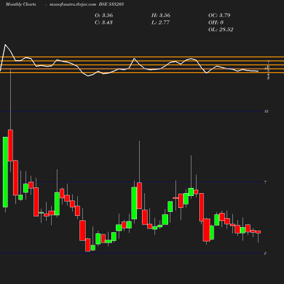Click the white indicator line's peak at left
This screenshot has height=284, width=284.
[x=5, y=45]
